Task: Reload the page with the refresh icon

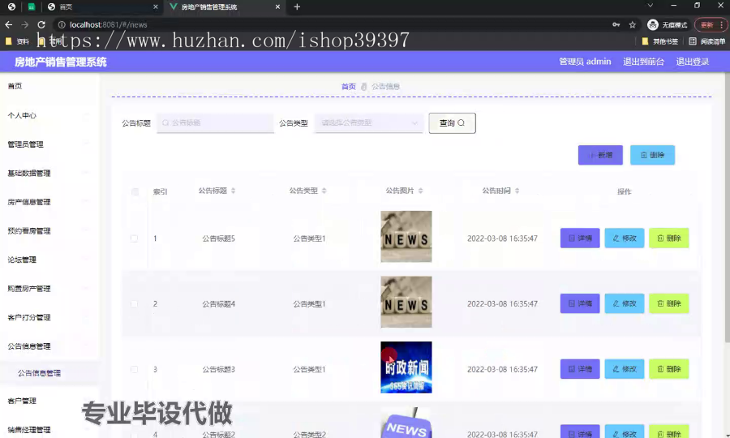Action: 41,24
